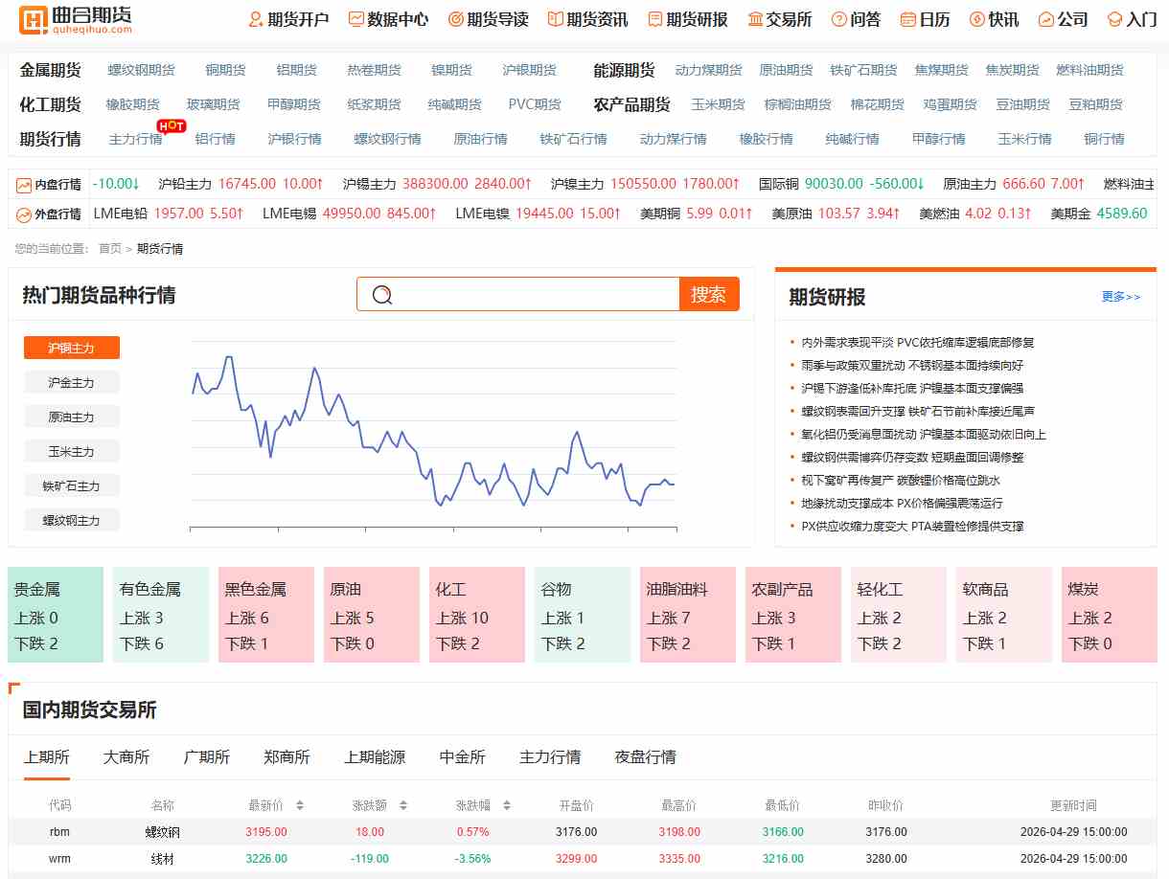Click the 贵金属 sector tile
The width and height of the screenshot is (1169, 879).
[56, 615]
